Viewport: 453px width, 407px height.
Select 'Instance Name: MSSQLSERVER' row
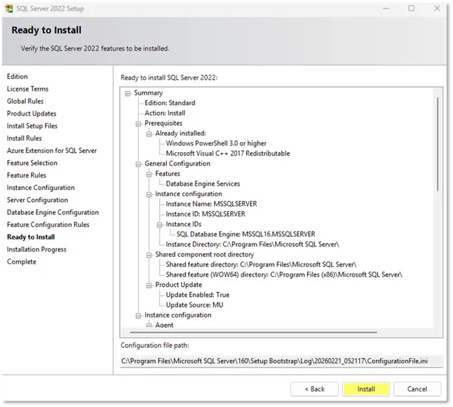pyautogui.click(x=211, y=204)
